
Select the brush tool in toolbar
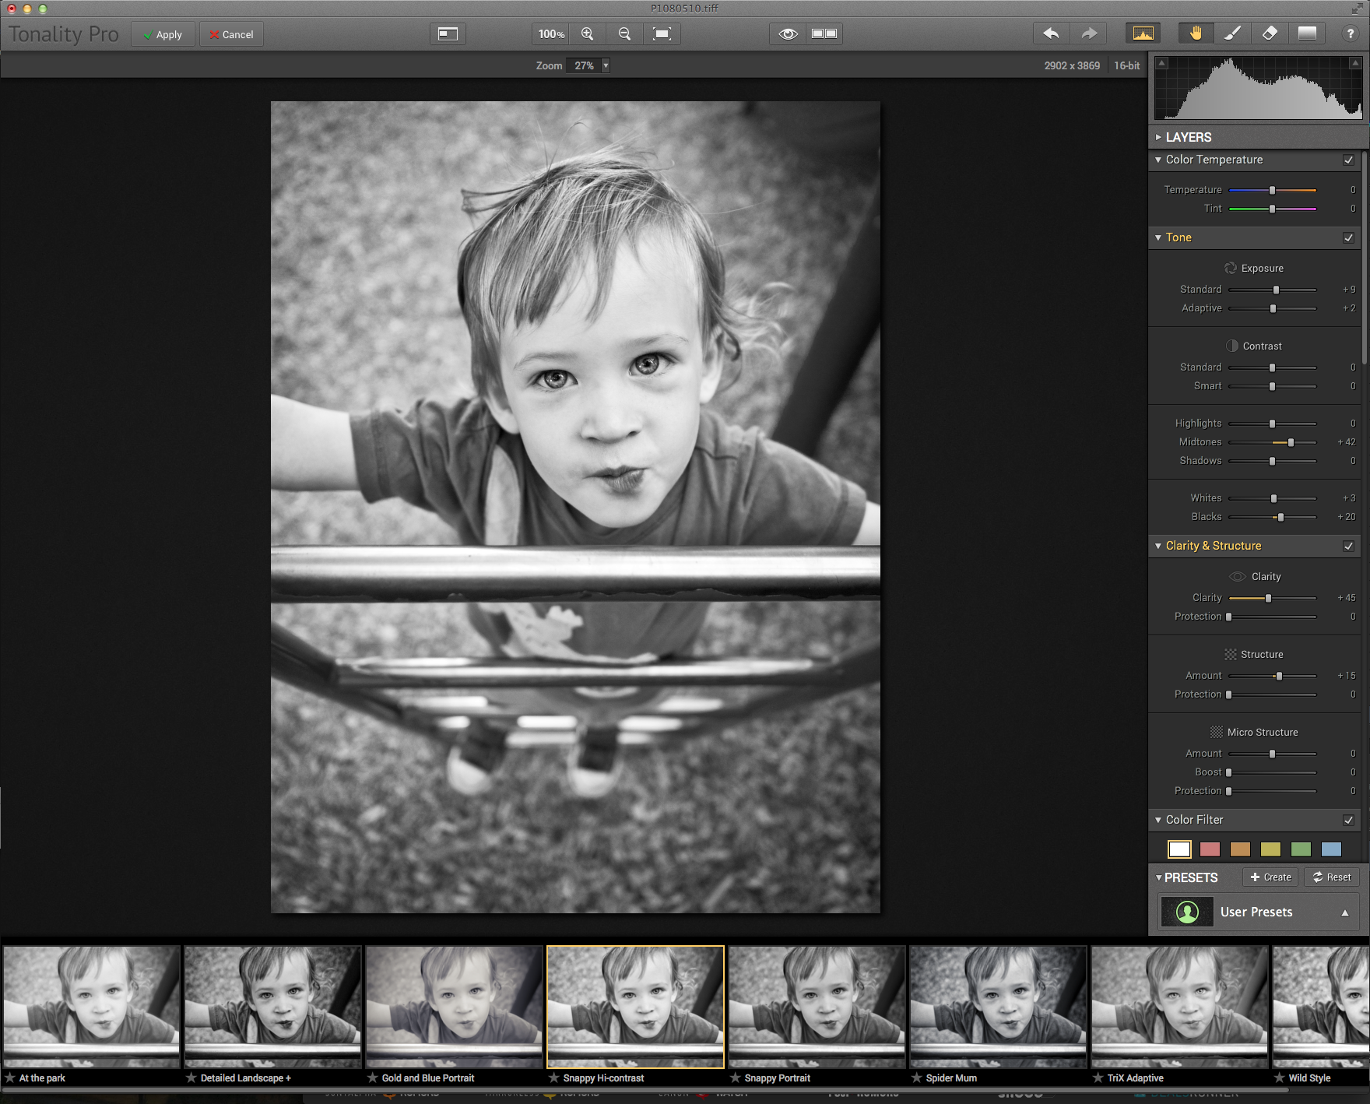click(x=1232, y=33)
